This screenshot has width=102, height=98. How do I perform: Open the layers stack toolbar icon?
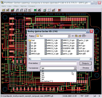tap(12, 10)
